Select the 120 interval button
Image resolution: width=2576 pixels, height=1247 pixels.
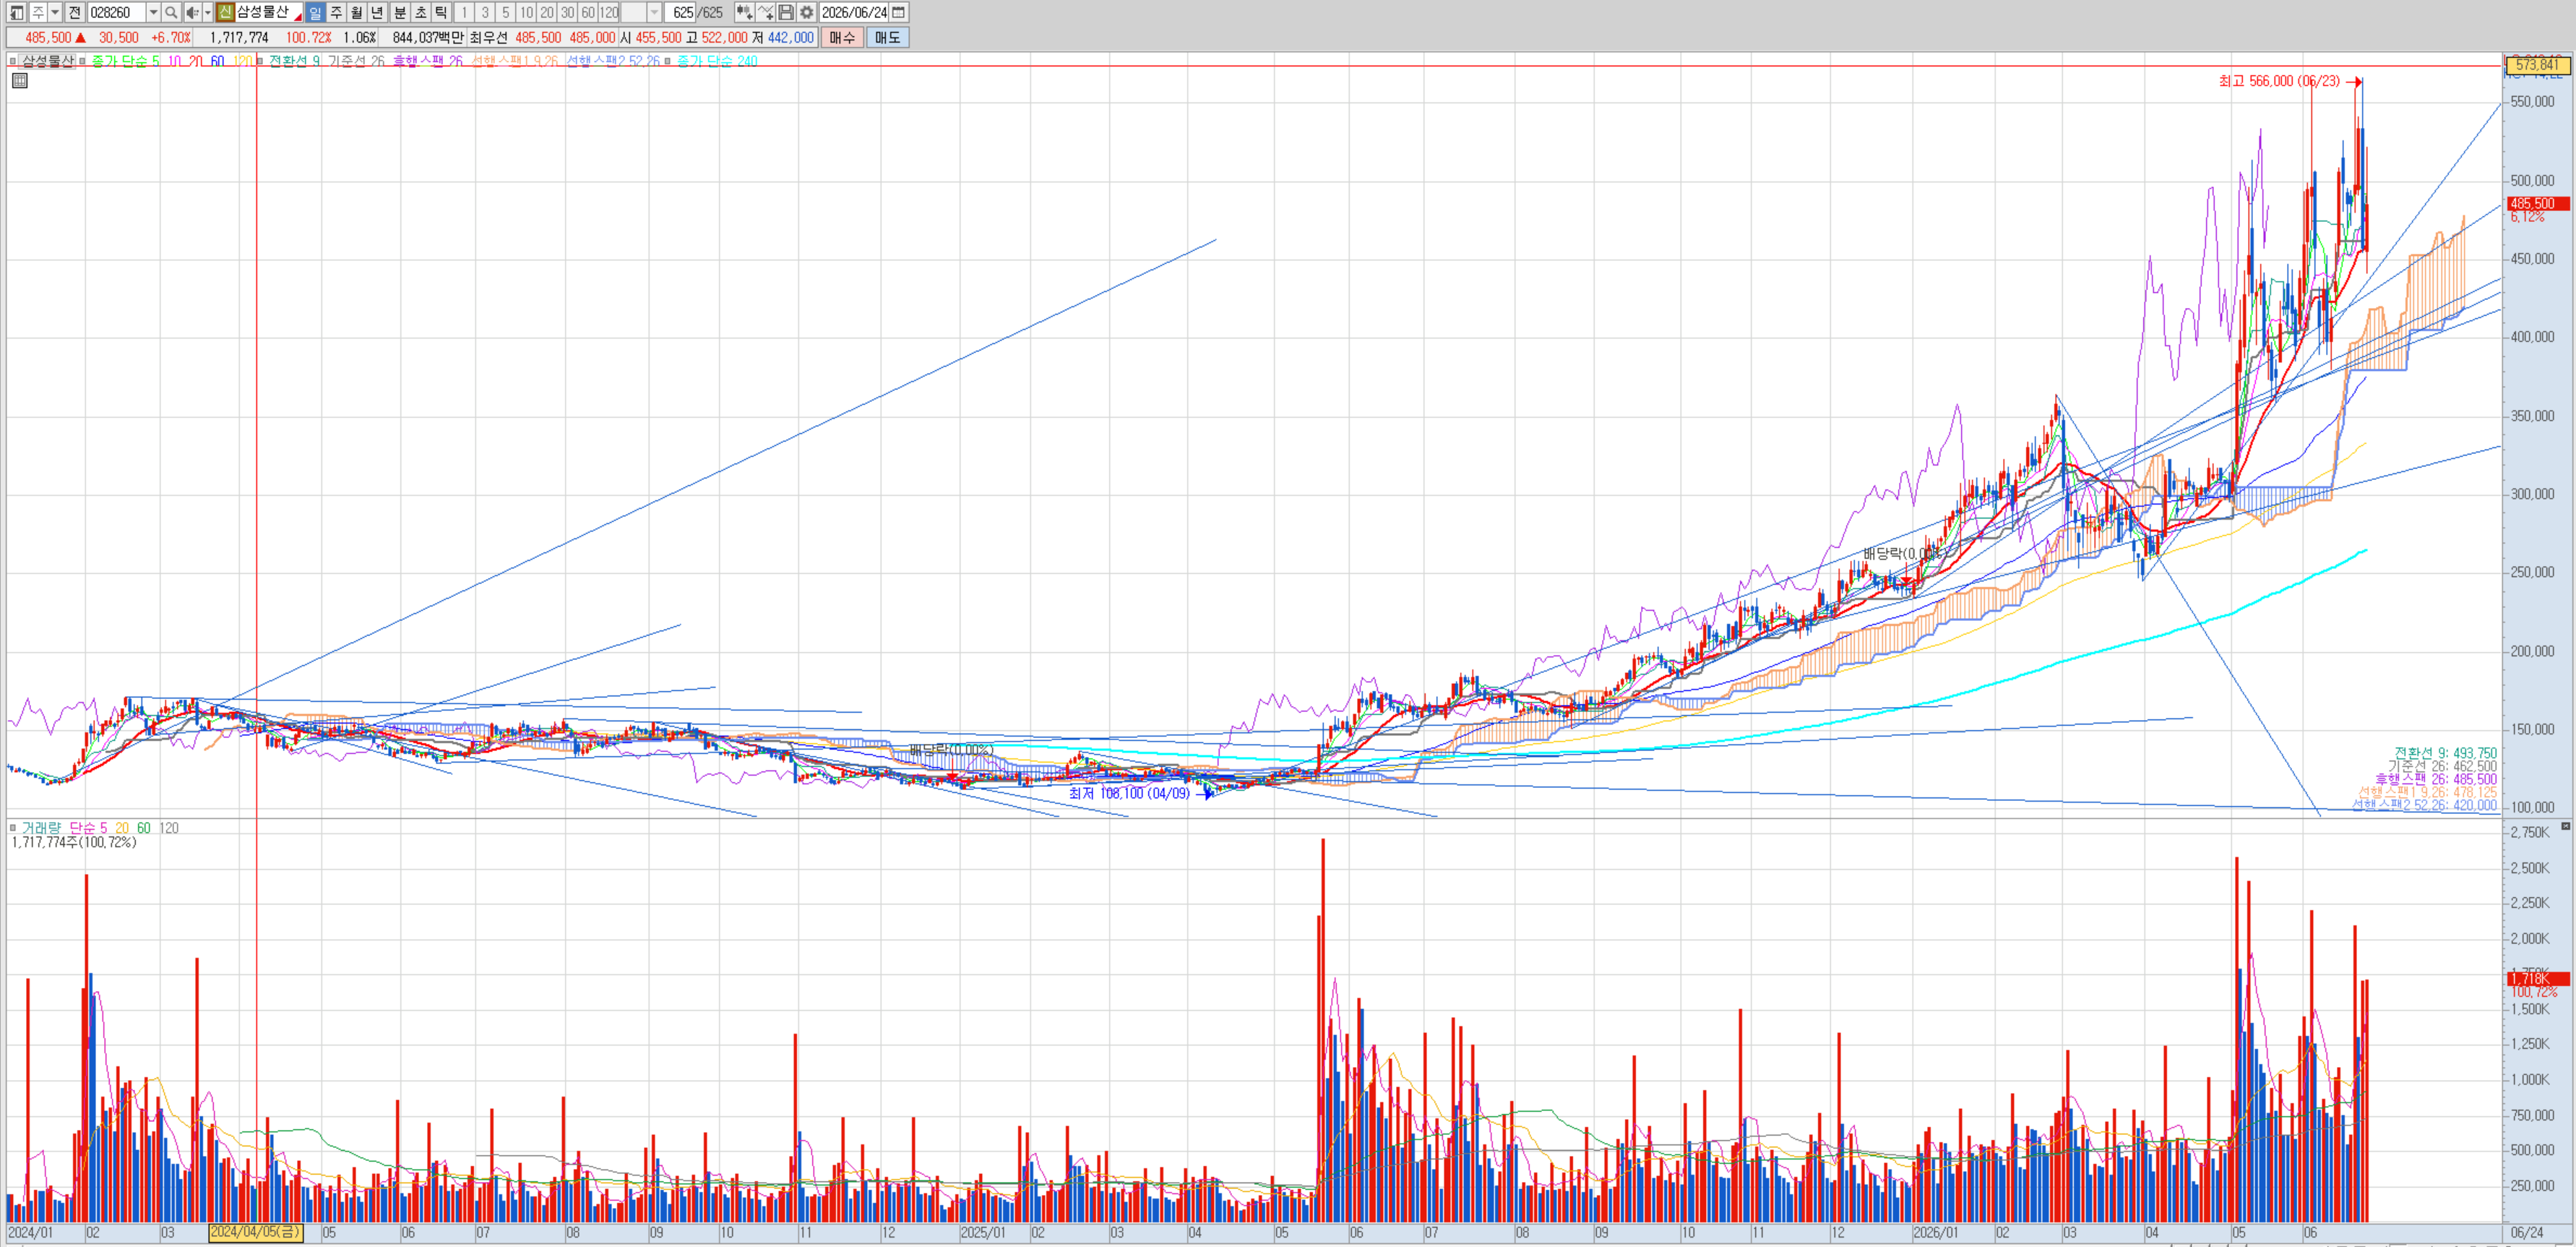[608, 12]
